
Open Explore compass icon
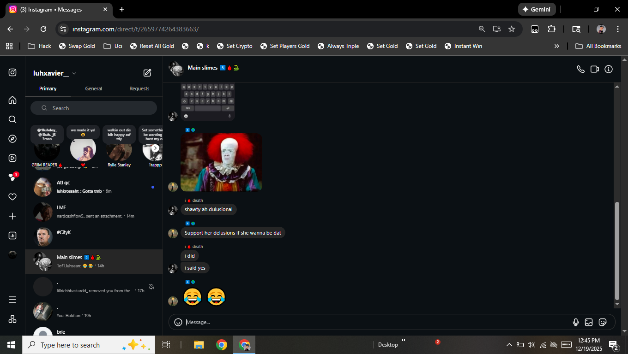click(x=12, y=139)
